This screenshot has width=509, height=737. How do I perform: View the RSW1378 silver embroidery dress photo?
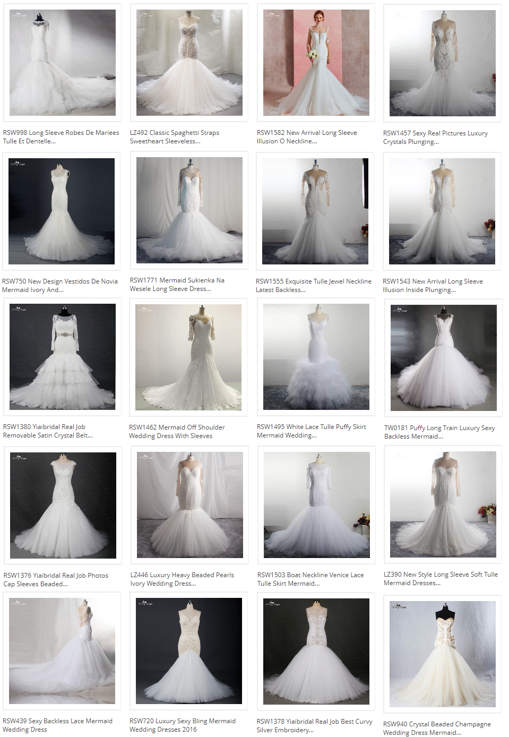coord(316,651)
